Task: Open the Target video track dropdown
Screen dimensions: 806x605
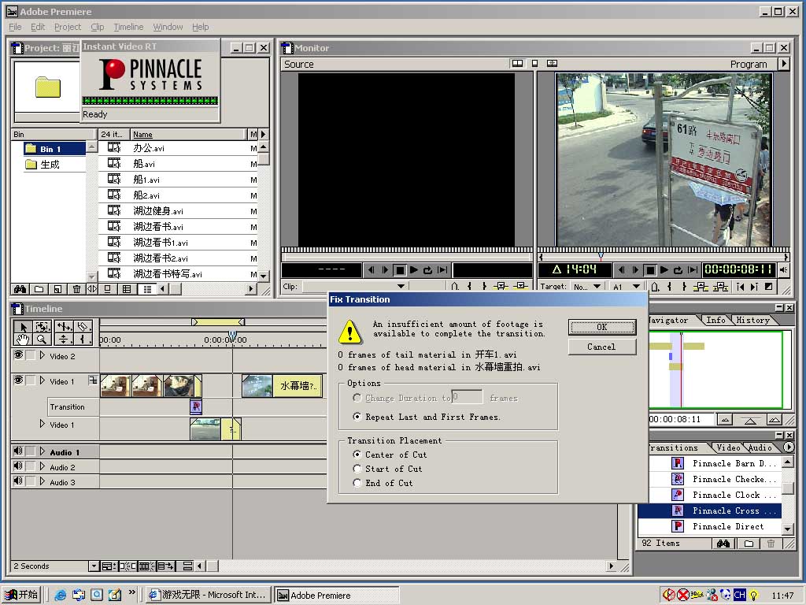Action: click(x=587, y=287)
